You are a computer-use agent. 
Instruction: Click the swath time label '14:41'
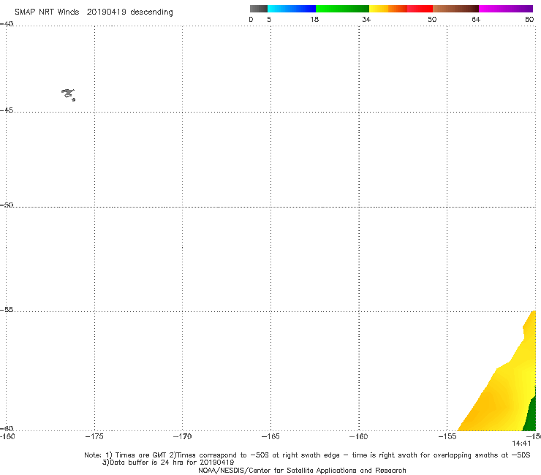click(521, 444)
